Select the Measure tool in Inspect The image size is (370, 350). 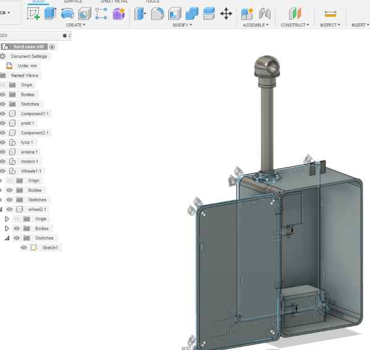tap(331, 14)
